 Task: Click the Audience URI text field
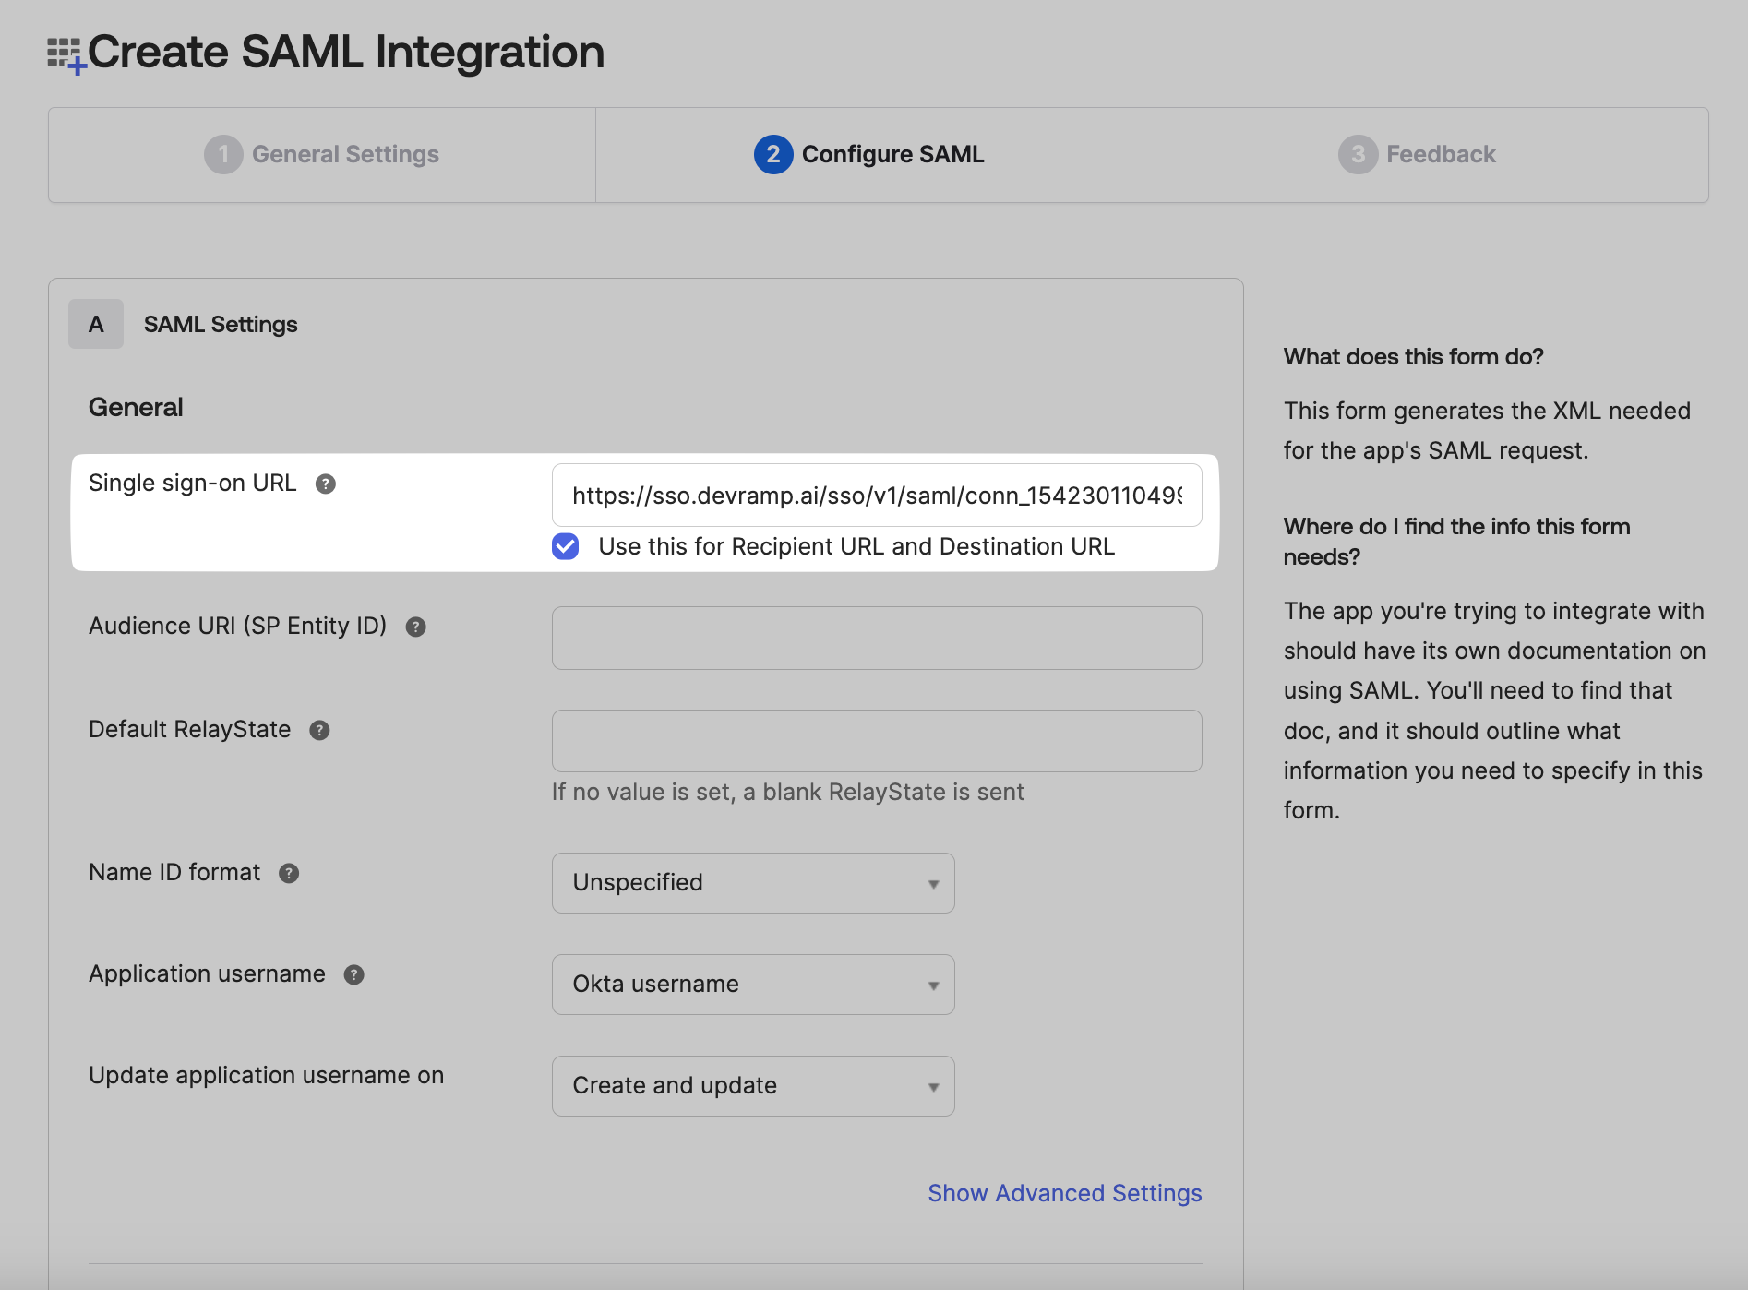876,639
